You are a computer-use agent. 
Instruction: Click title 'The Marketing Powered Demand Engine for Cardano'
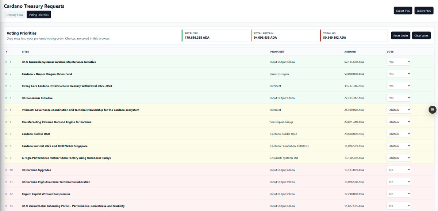point(57,122)
